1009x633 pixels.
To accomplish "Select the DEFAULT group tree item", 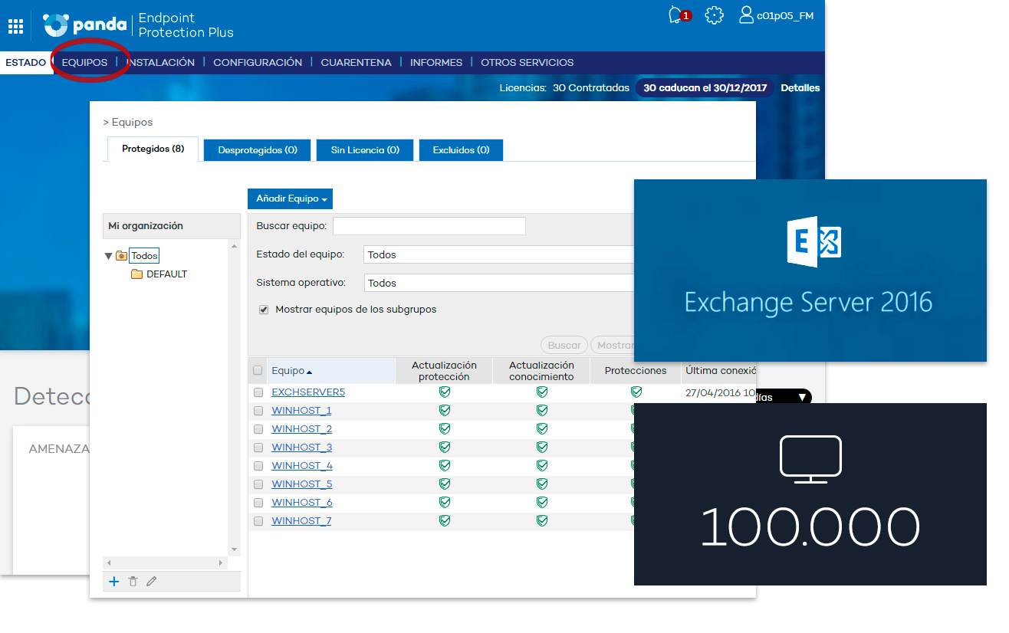I will pos(166,274).
